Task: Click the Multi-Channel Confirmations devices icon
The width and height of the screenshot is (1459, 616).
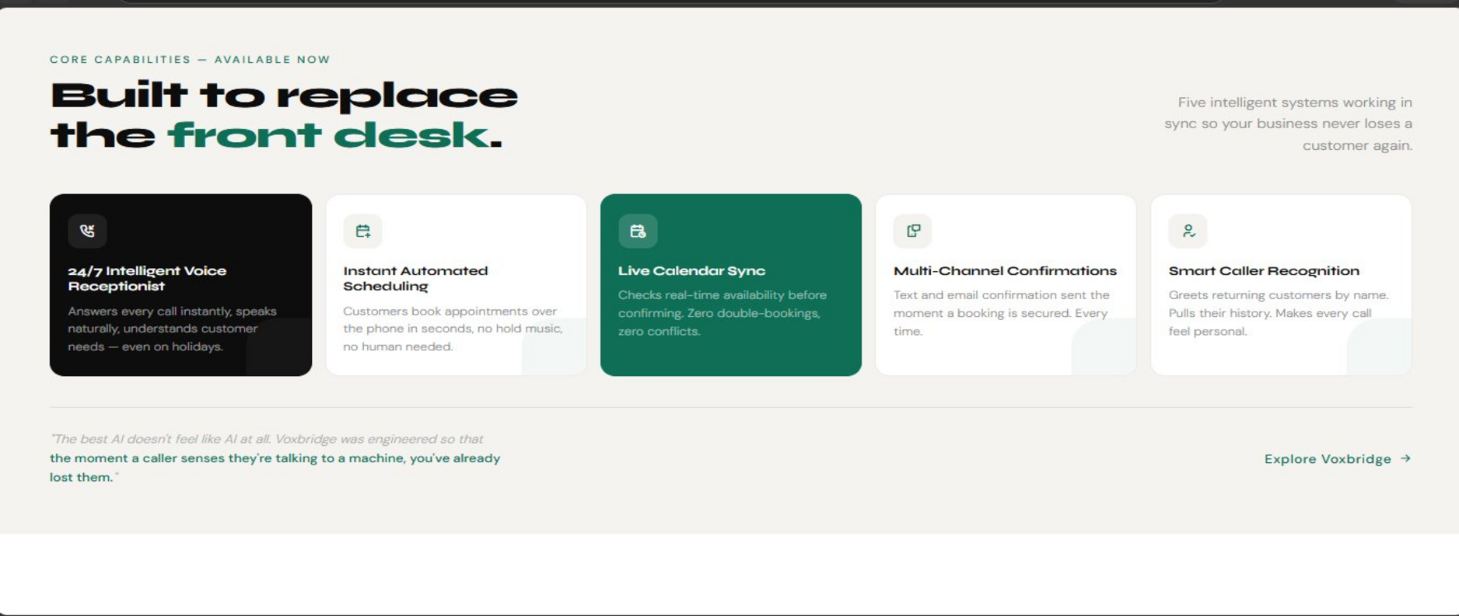Action: [x=913, y=231]
